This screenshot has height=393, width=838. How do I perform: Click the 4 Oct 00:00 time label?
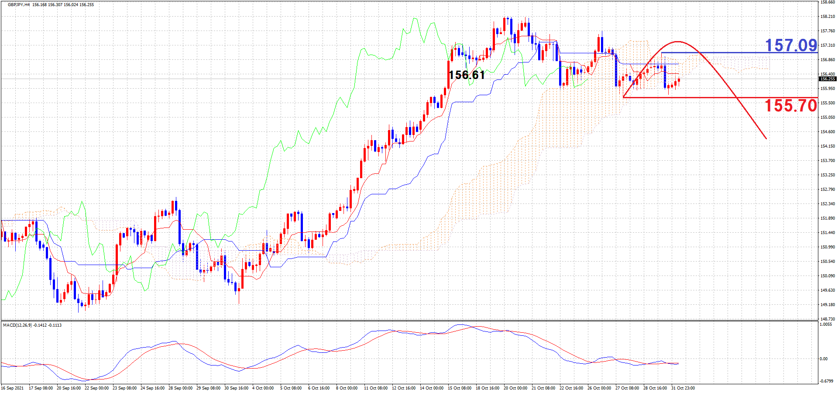[x=263, y=388]
